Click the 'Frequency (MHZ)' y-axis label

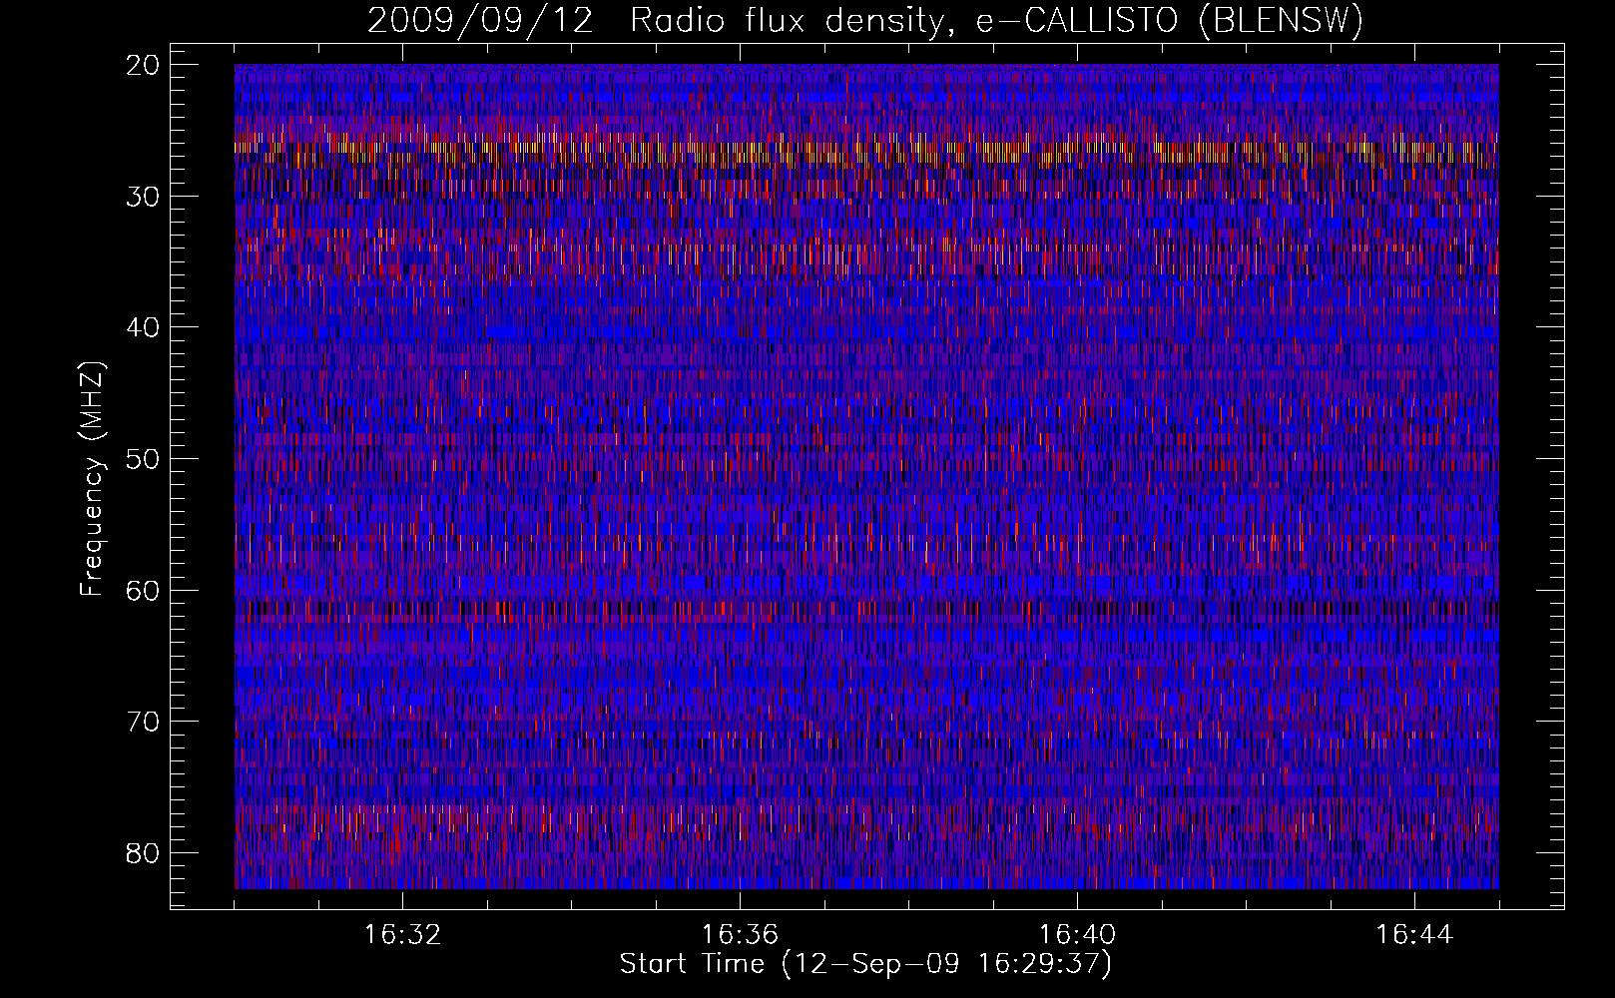tap(92, 479)
